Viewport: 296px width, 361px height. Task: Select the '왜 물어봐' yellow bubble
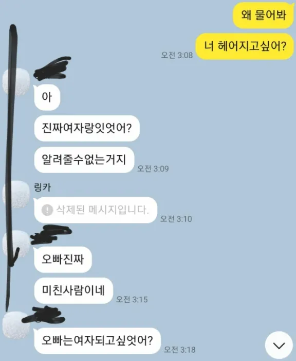(263, 15)
